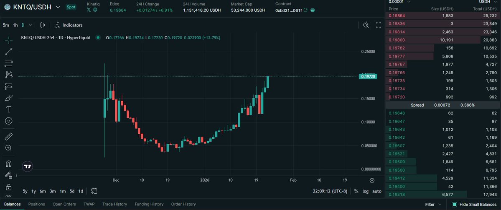Set chart range to 1d
The width and height of the screenshot is (501, 210).
pyautogui.click(x=81, y=191)
